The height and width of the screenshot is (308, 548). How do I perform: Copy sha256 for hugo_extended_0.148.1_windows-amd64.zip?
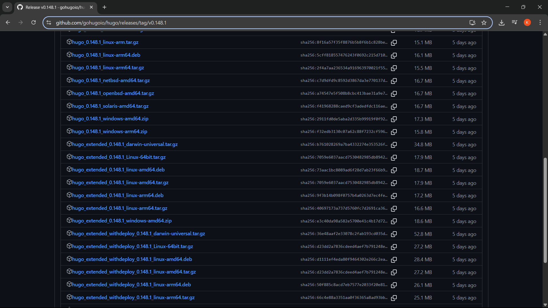point(394,221)
